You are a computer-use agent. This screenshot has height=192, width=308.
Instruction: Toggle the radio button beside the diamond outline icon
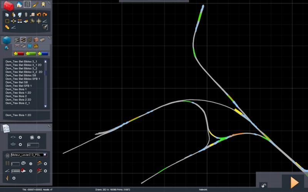[x=20, y=137]
